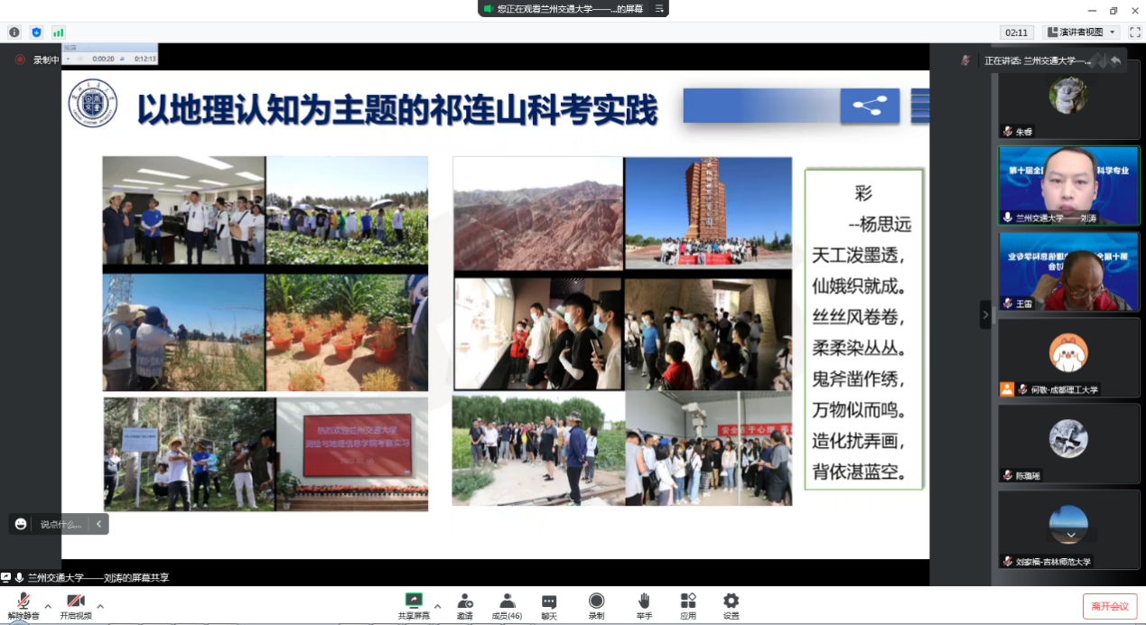The height and width of the screenshot is (625, 1146).
Task: Unmute microphone with 解除静音 button
Action: click(x=24, y=604)
